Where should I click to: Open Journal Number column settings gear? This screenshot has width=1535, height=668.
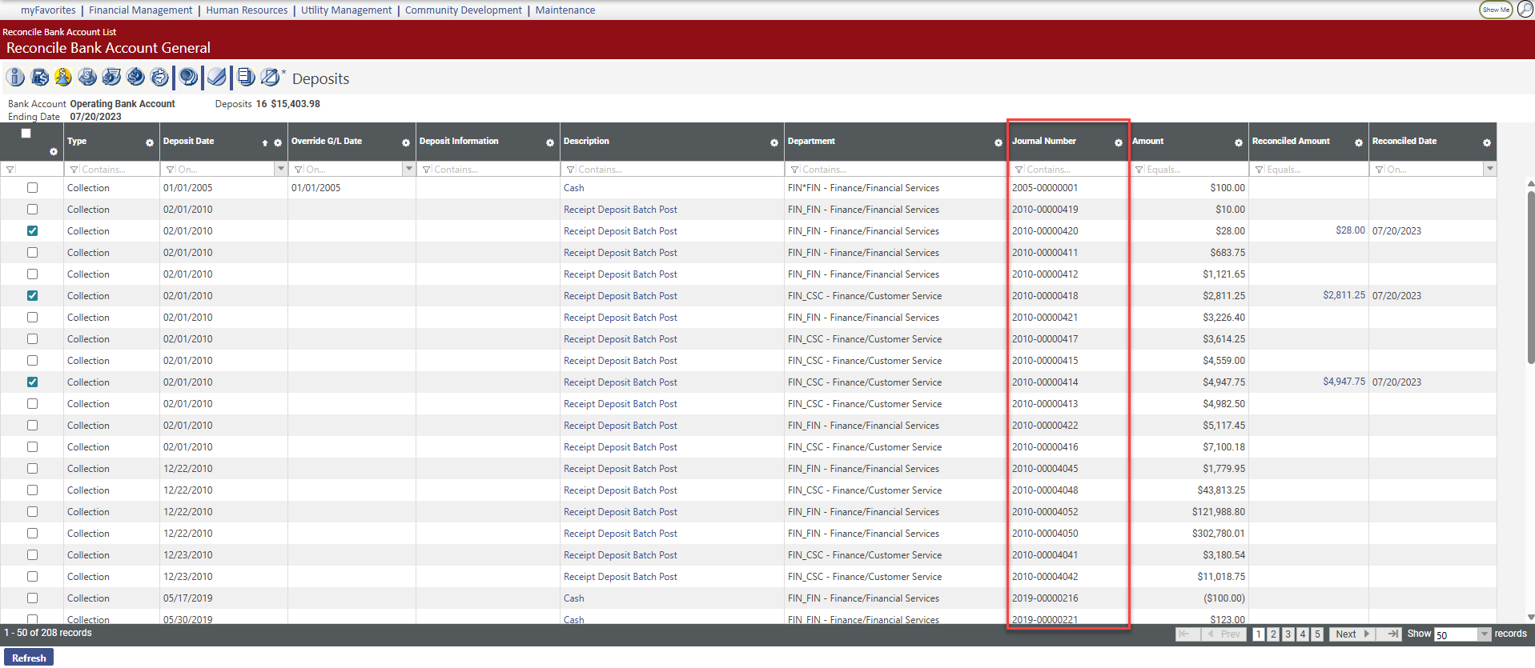pyautogui.click(x=1118, y=142)
